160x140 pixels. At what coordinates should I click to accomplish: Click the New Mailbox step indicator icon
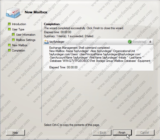coord(9,45)
